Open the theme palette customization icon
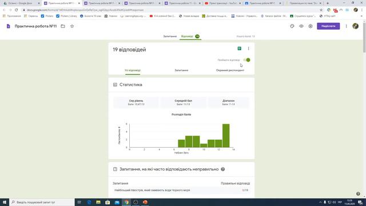 point(292,26)
